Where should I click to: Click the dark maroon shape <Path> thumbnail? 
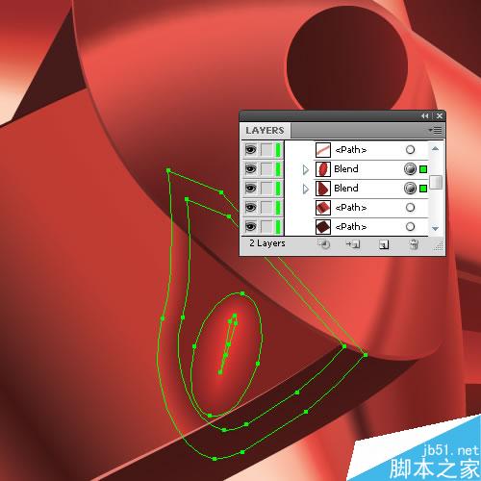point(323,227)
